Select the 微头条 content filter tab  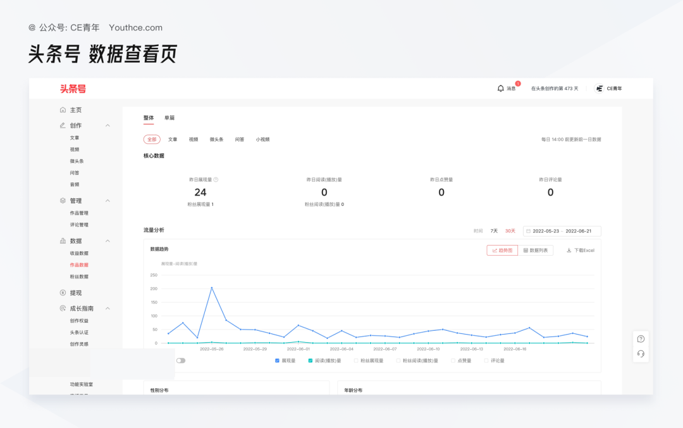[x=216, y=139]
